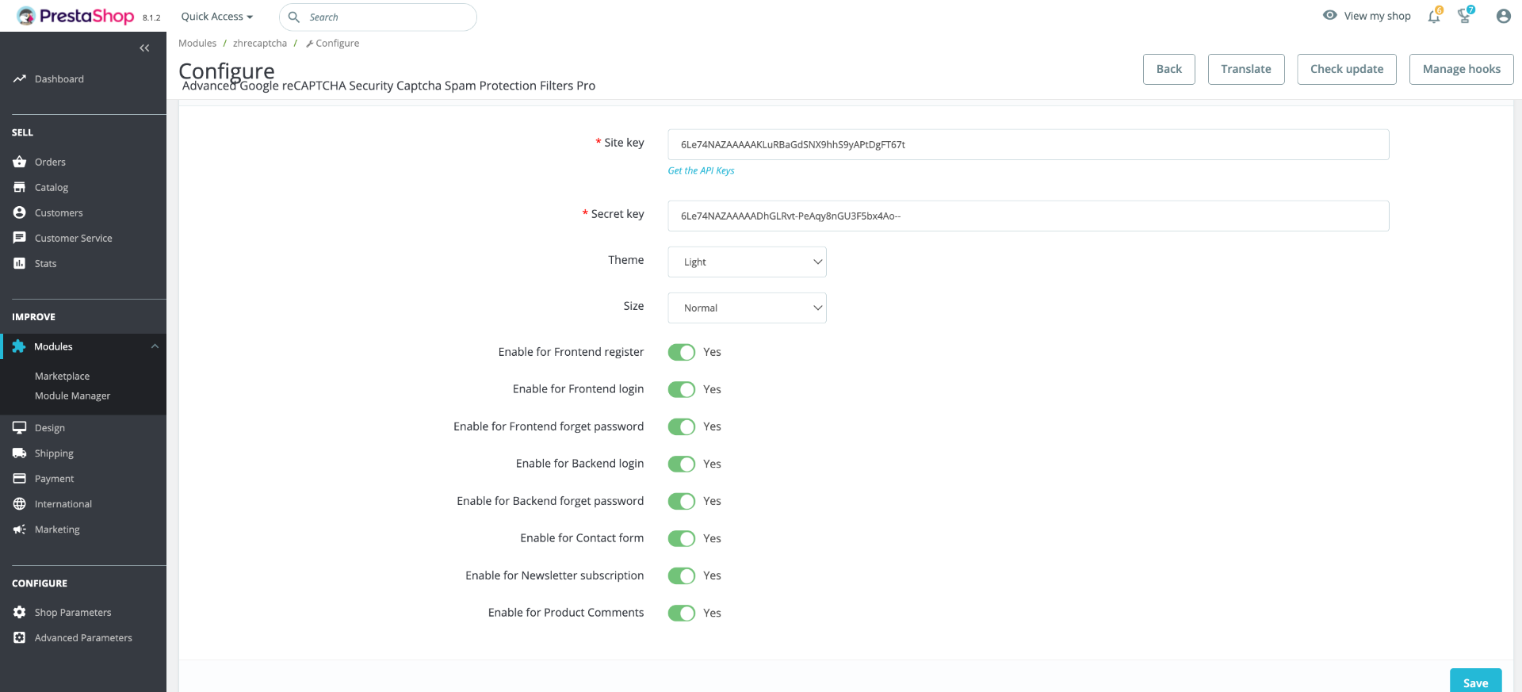Open the Get the API Keys link
The width and height of the screenshot is (1522, 692).
point(701,170)
